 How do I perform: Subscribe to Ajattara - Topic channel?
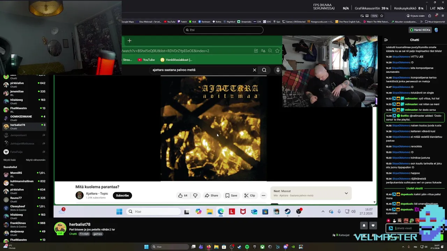point(122,196)
